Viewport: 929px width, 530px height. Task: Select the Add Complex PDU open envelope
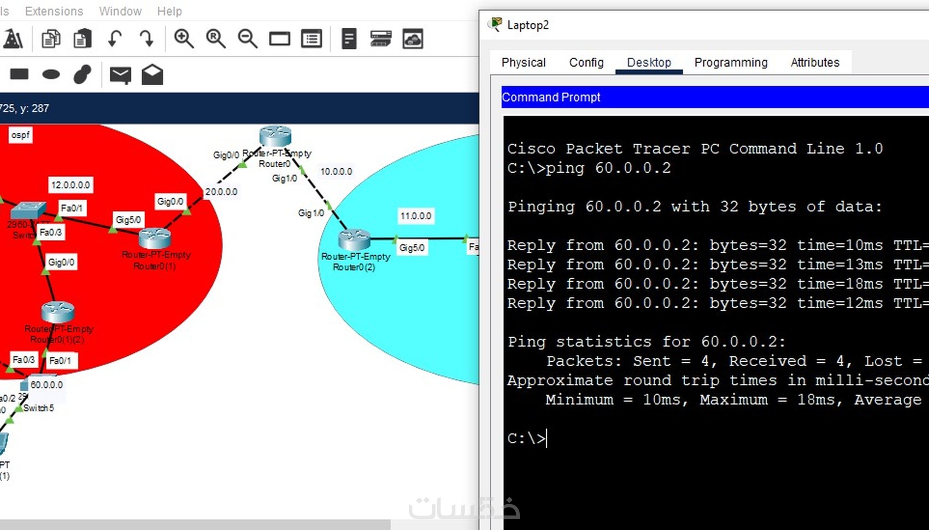pyautogui.click(x=152, y=75)
